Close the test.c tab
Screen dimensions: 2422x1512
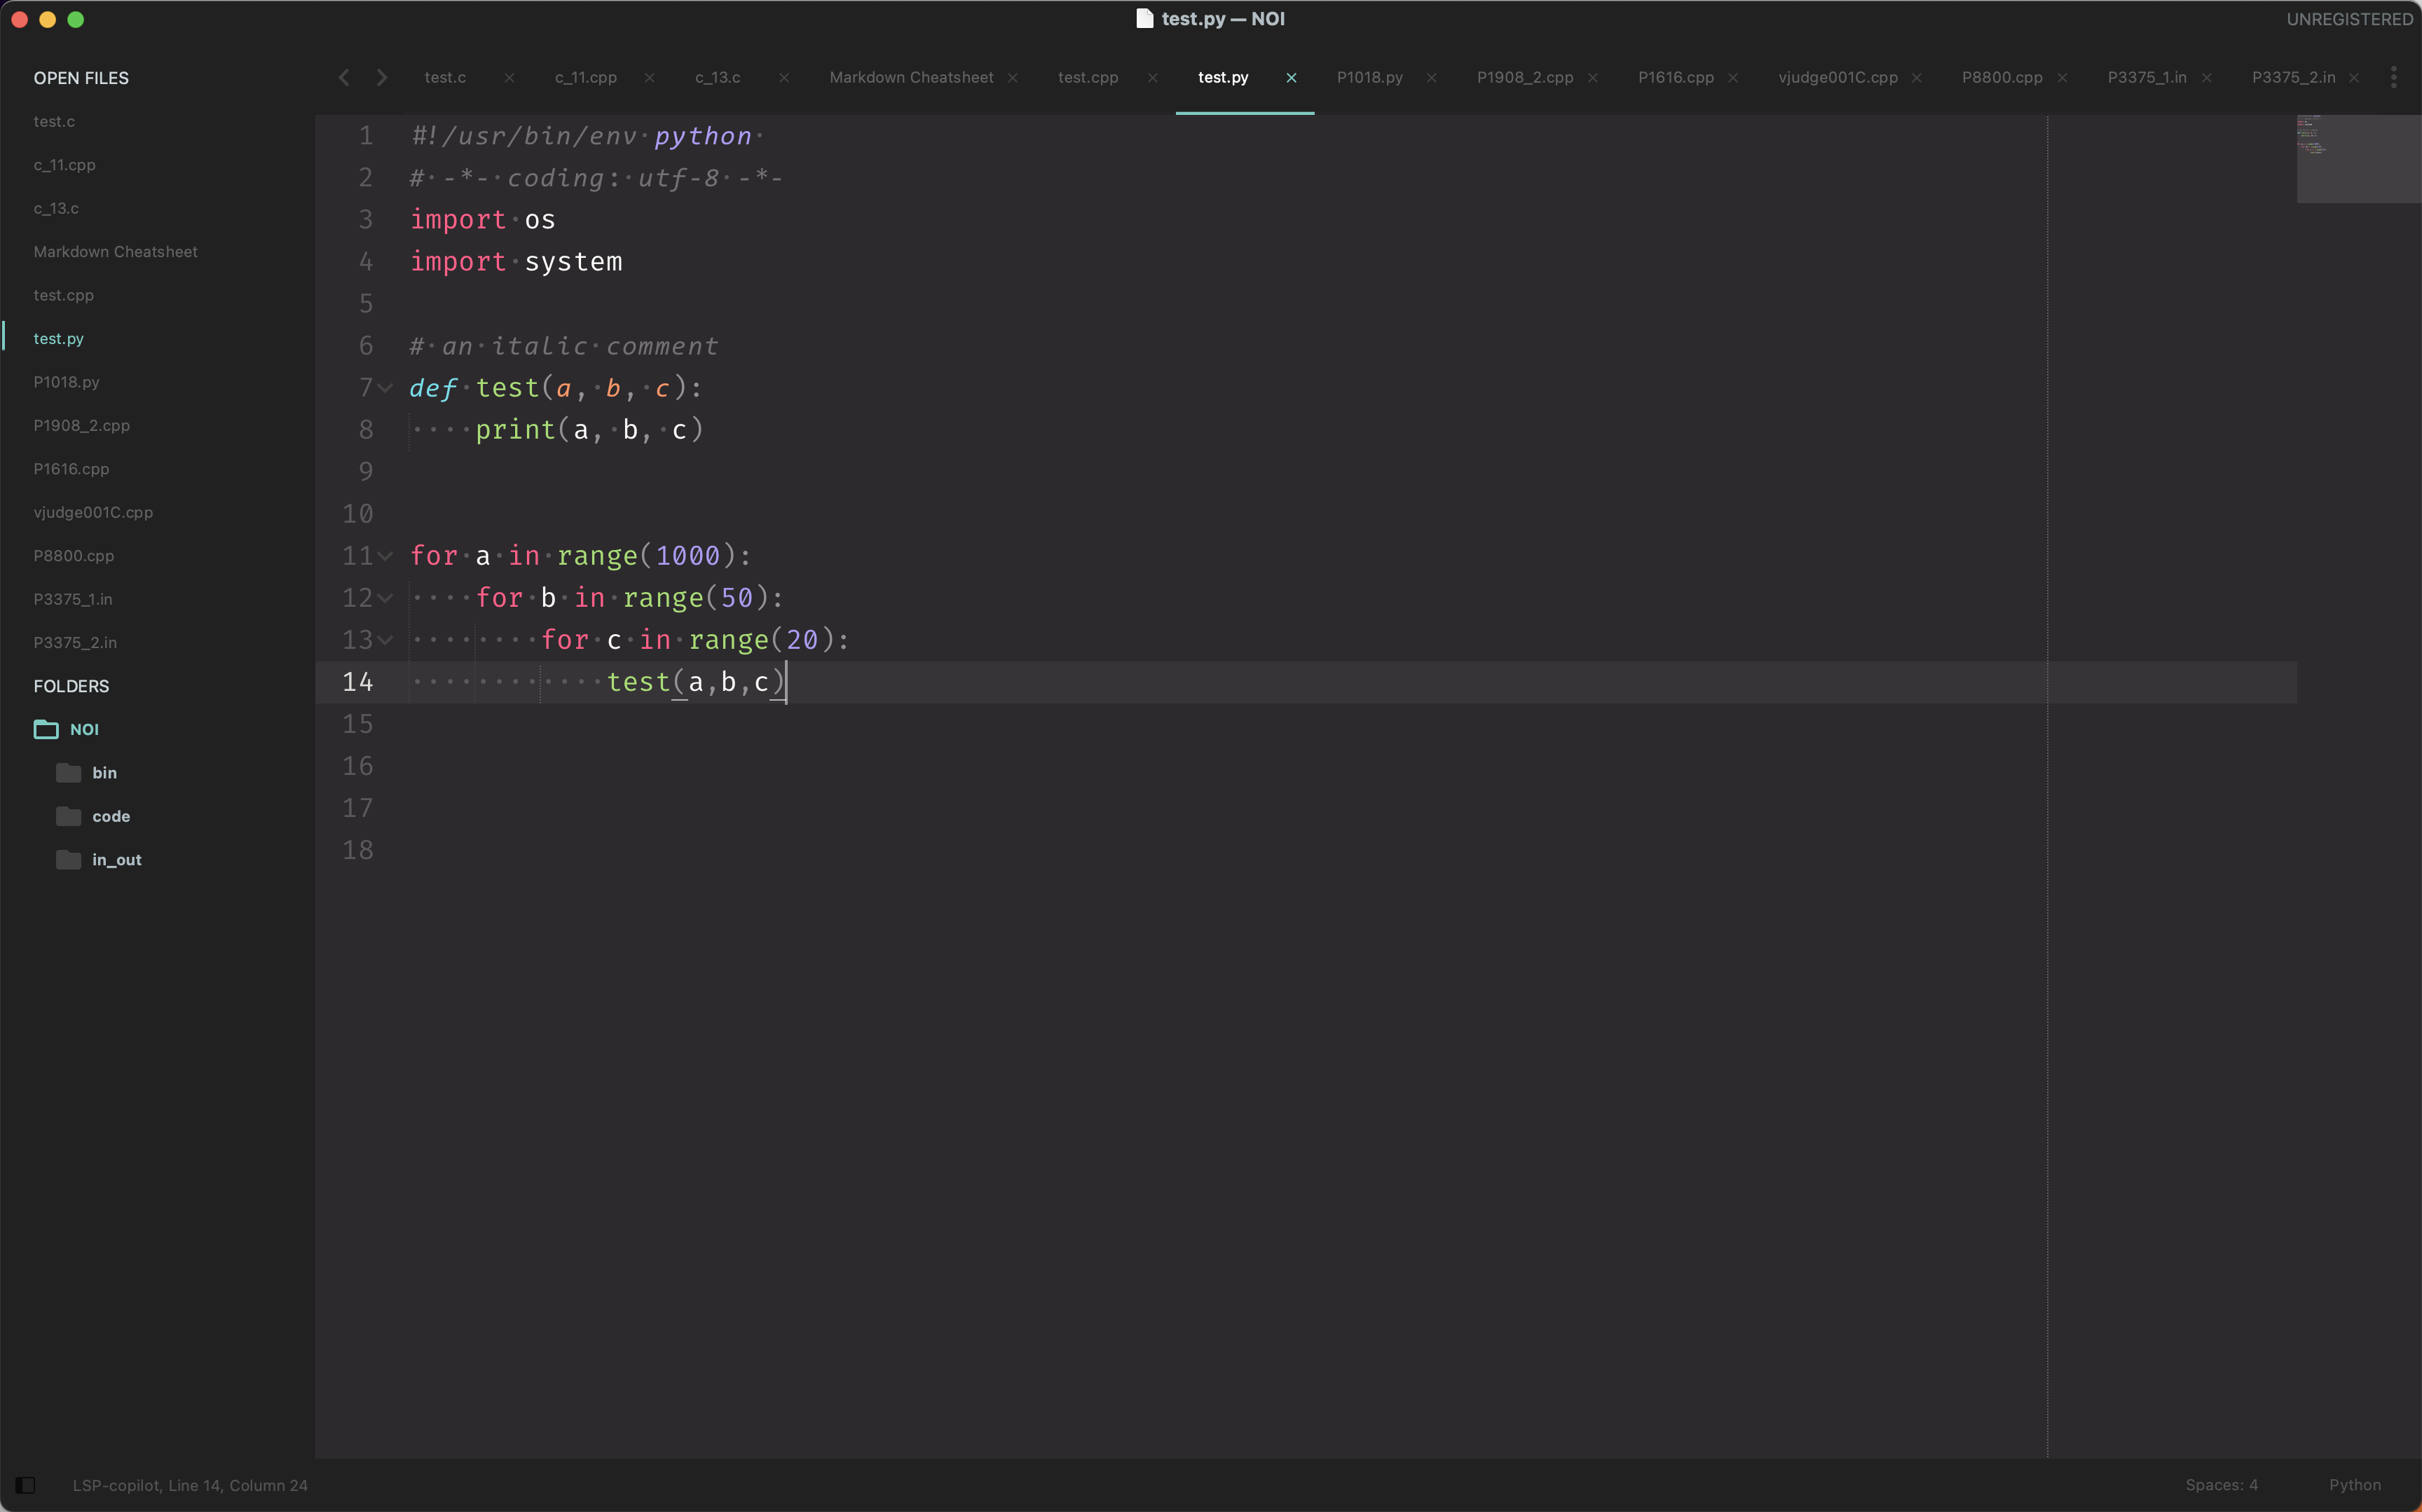coord(509,77)
